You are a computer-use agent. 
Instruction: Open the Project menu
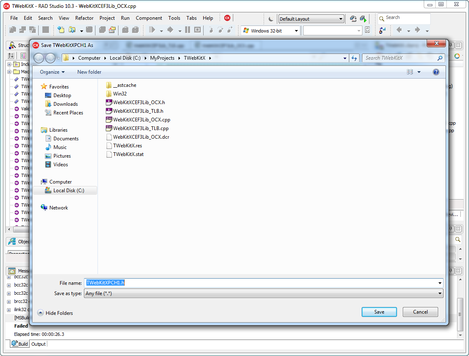tap(107, 18)
